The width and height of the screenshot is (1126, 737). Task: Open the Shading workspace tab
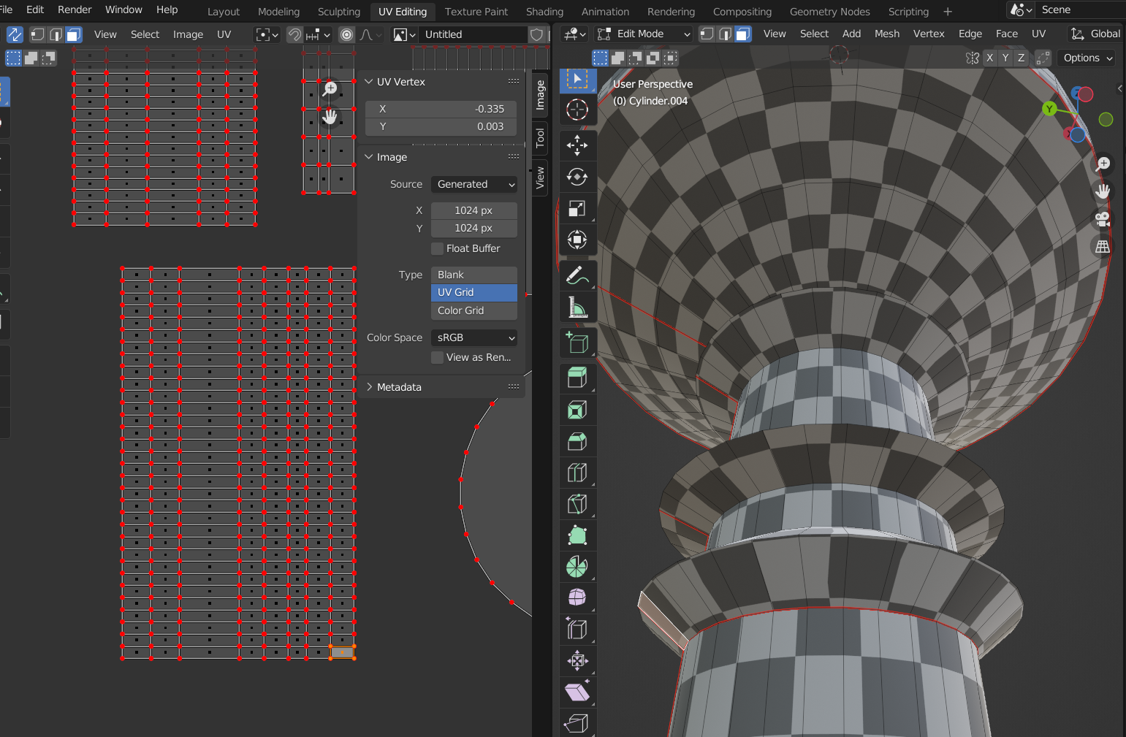(x=545, y=12)
